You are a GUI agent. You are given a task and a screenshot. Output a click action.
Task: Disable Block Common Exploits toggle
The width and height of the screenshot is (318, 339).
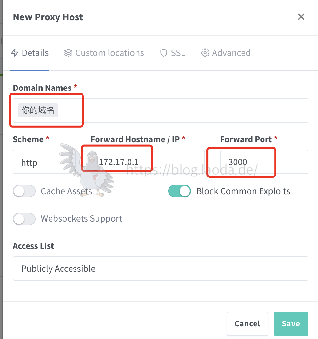tap(180, 191)
